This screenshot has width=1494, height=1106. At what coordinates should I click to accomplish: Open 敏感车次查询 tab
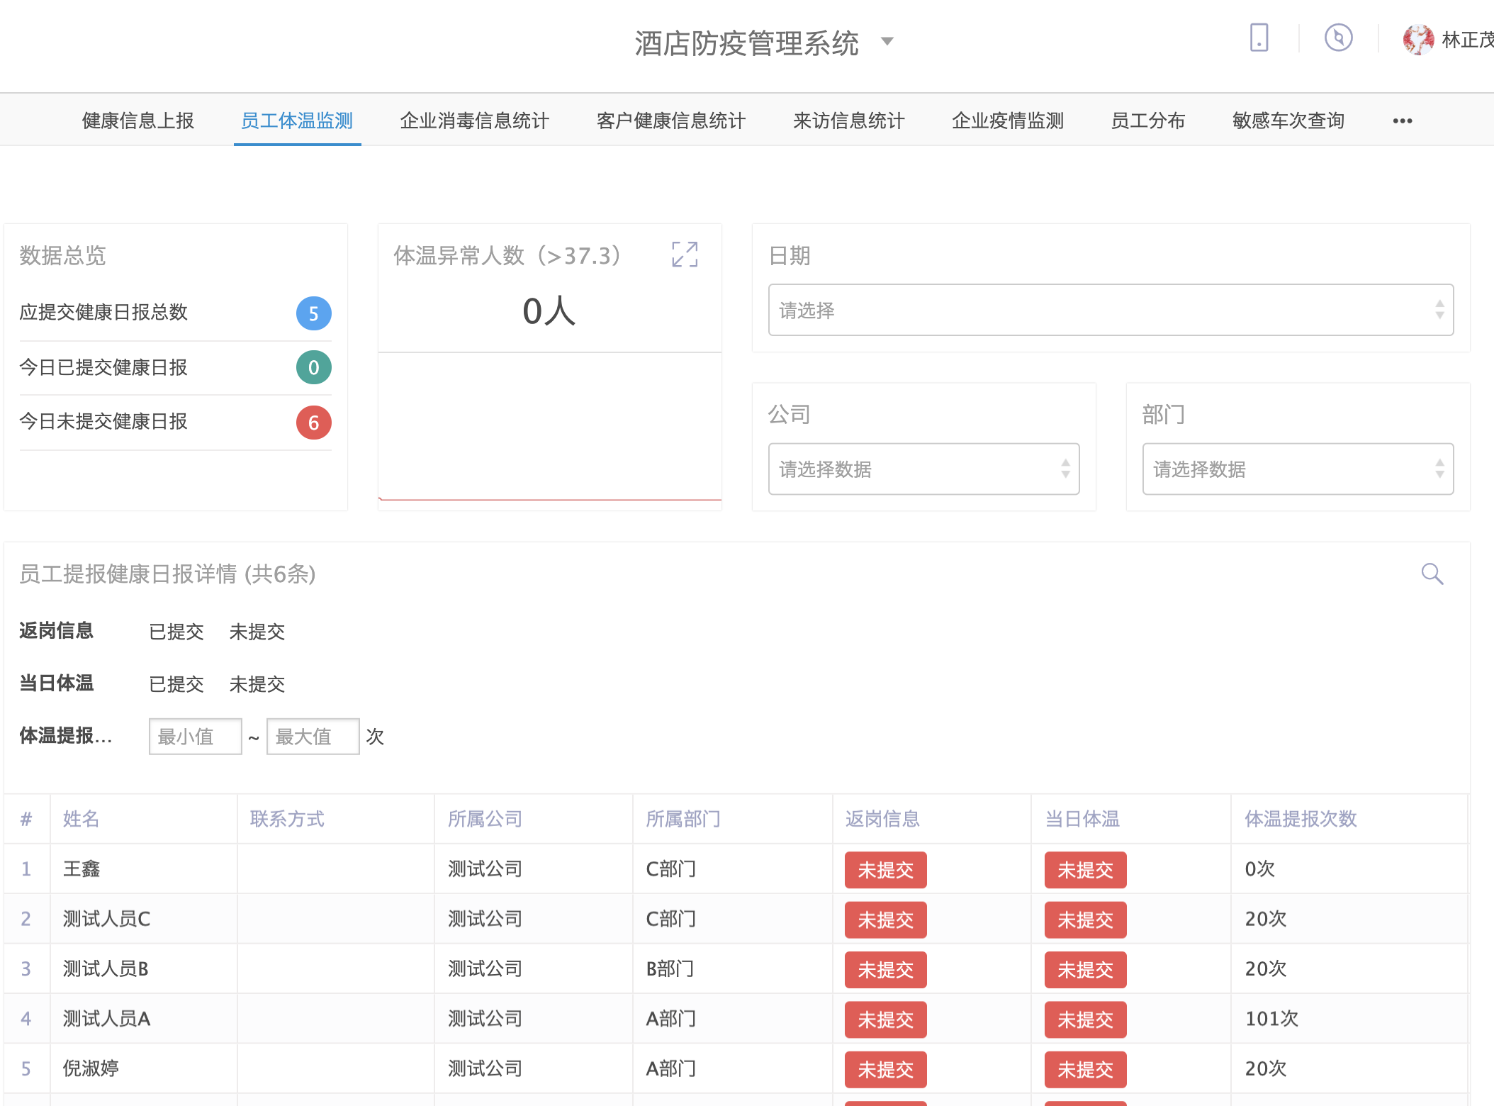[1288, 121]
